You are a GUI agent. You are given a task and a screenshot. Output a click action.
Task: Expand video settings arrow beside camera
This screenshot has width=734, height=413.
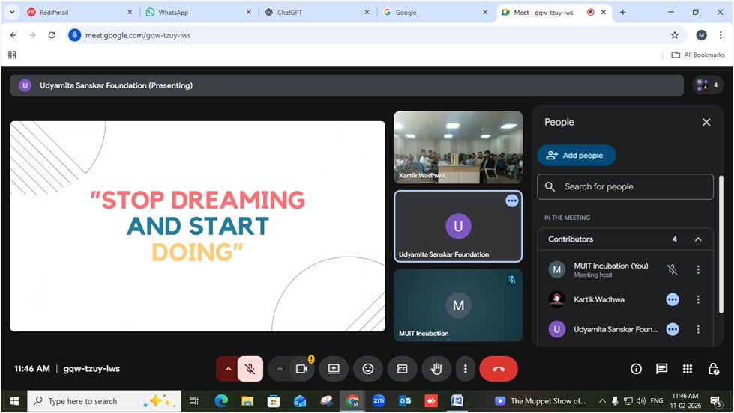tap(280, 369)
